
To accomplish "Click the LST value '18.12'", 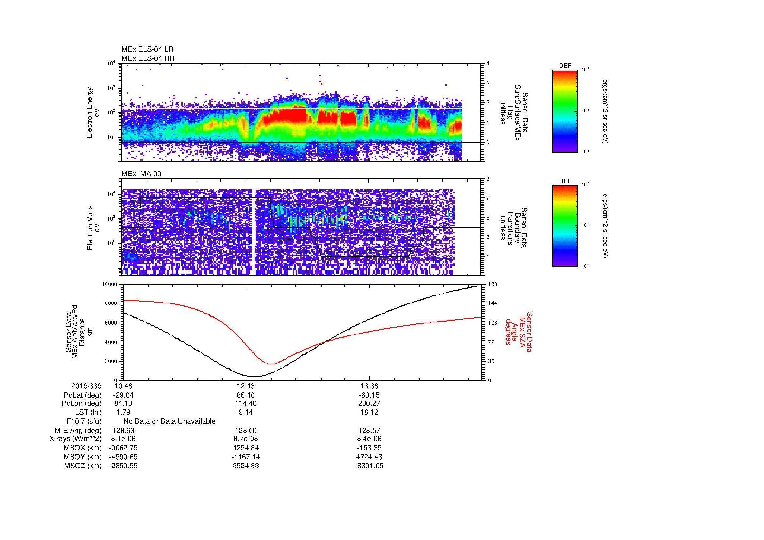I will [369, 412].
